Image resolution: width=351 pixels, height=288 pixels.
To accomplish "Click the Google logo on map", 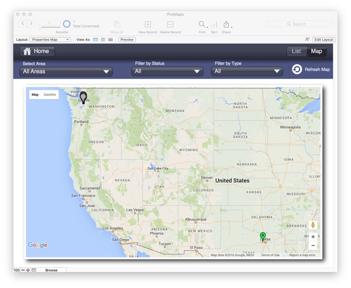I will click(x=38, y=245).
